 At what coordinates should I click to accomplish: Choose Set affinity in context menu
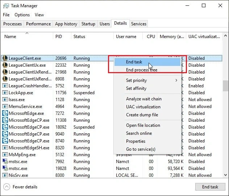pos(147,88)
